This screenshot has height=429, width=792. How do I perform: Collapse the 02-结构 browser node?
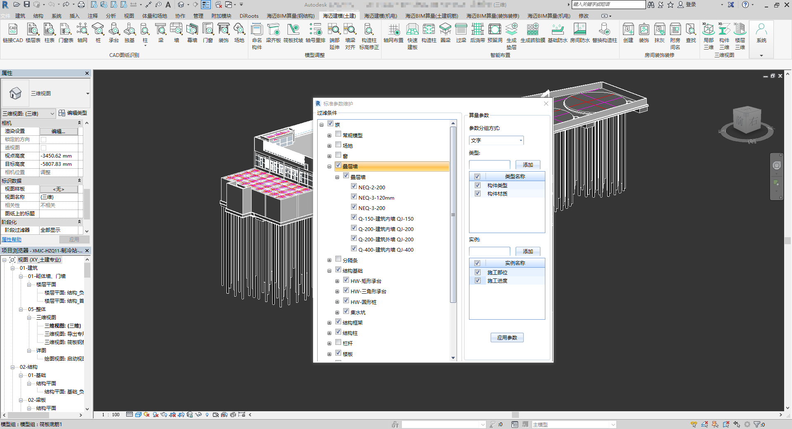pyautogui.click(x=12, y=367)
